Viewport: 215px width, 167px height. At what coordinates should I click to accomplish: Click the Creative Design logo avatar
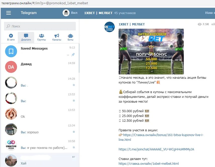pos(11,145)
